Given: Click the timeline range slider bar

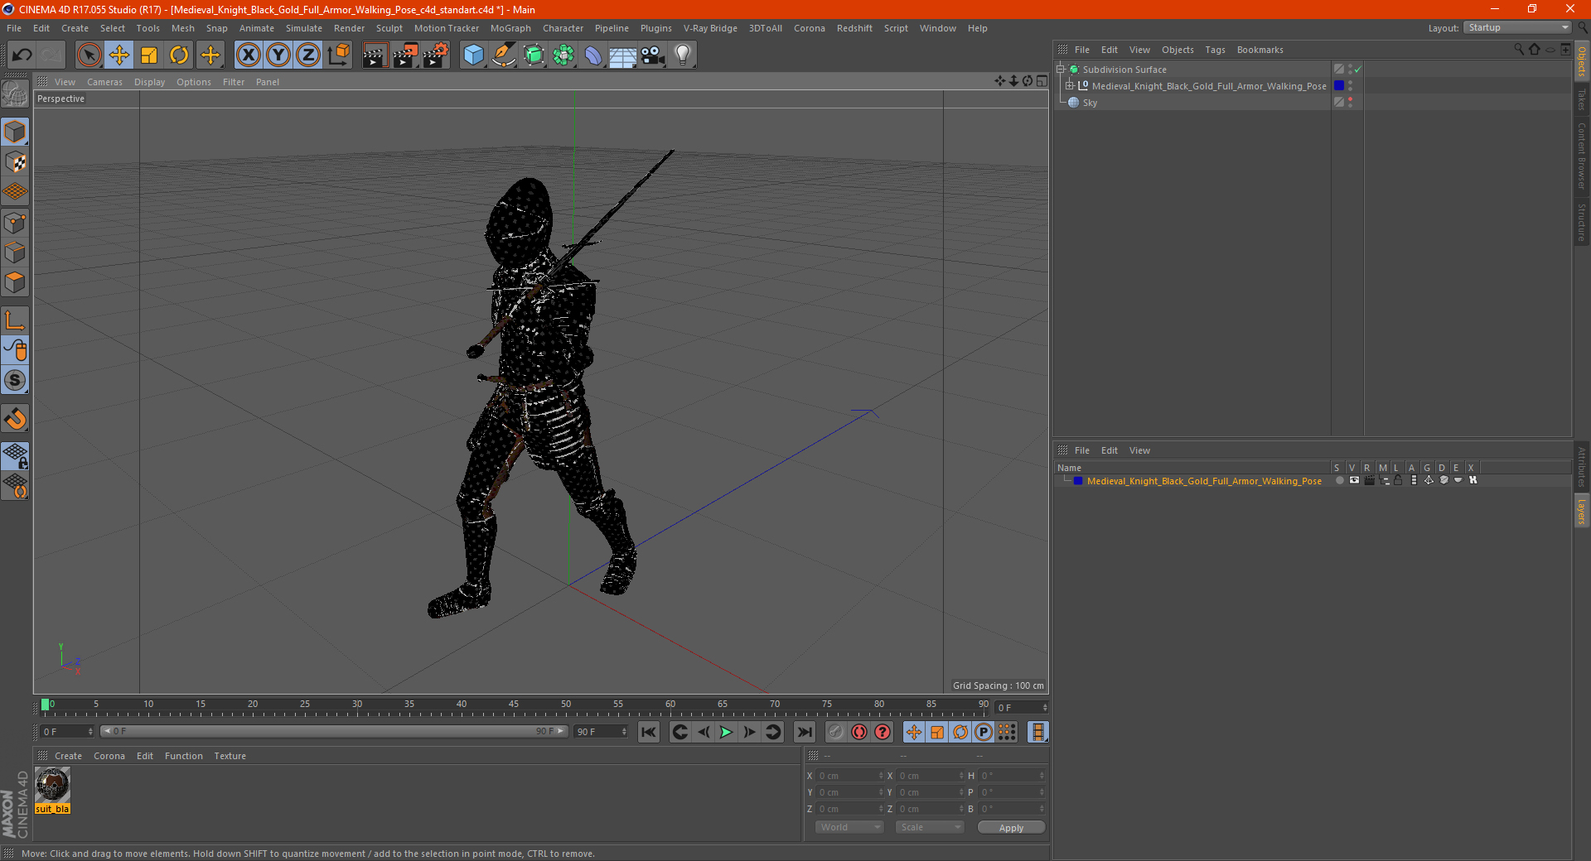Looking at the screenshot, I should pyautogui.click(x=334, y=731).
